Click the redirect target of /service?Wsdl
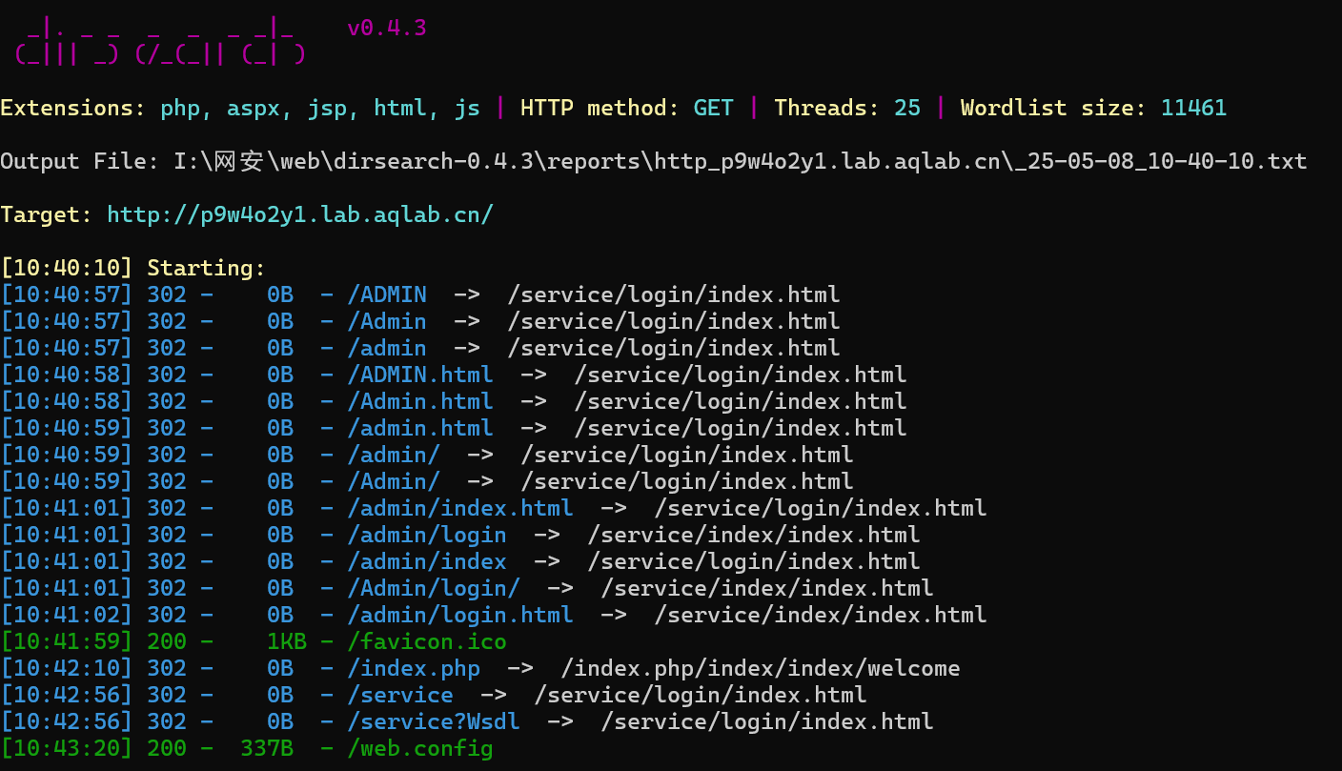1342x771 pixels. point(767,721)
